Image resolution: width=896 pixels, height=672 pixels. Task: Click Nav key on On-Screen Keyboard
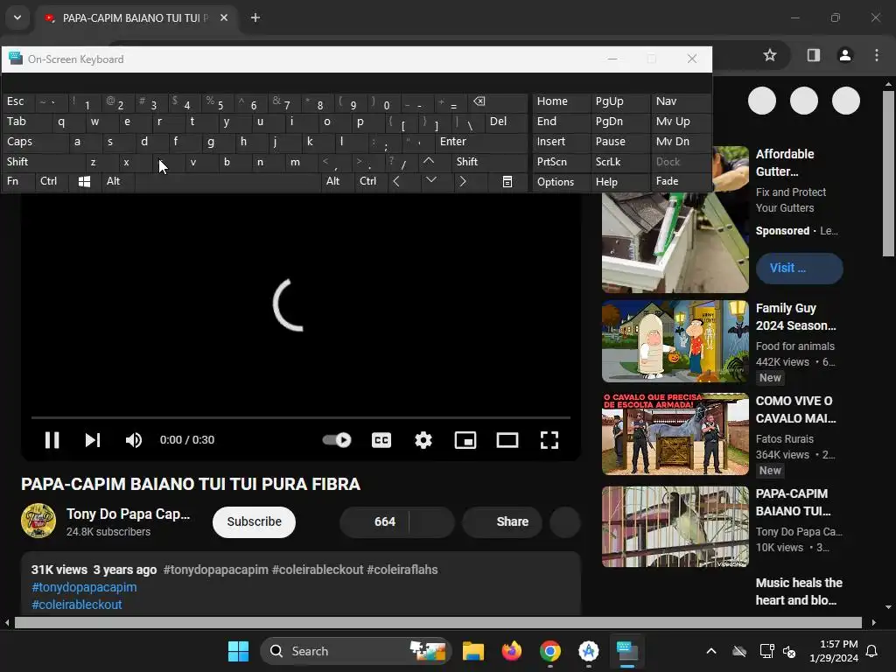click(681, 101)
